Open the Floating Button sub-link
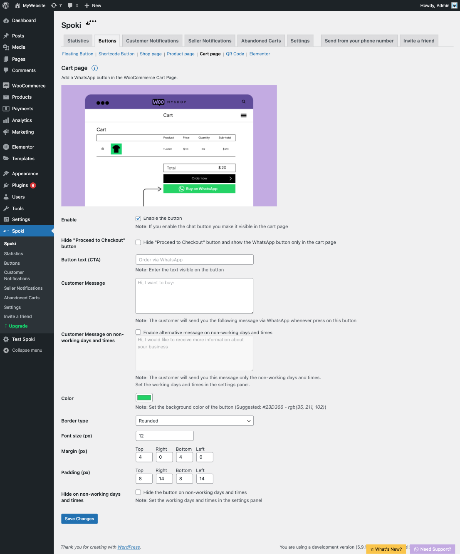Viewport: 460px width, 554px height. (x=78, y=54)
